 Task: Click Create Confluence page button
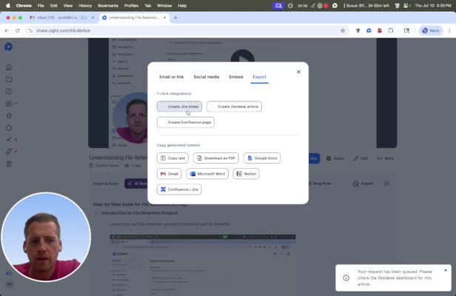(x=186, y=122)
